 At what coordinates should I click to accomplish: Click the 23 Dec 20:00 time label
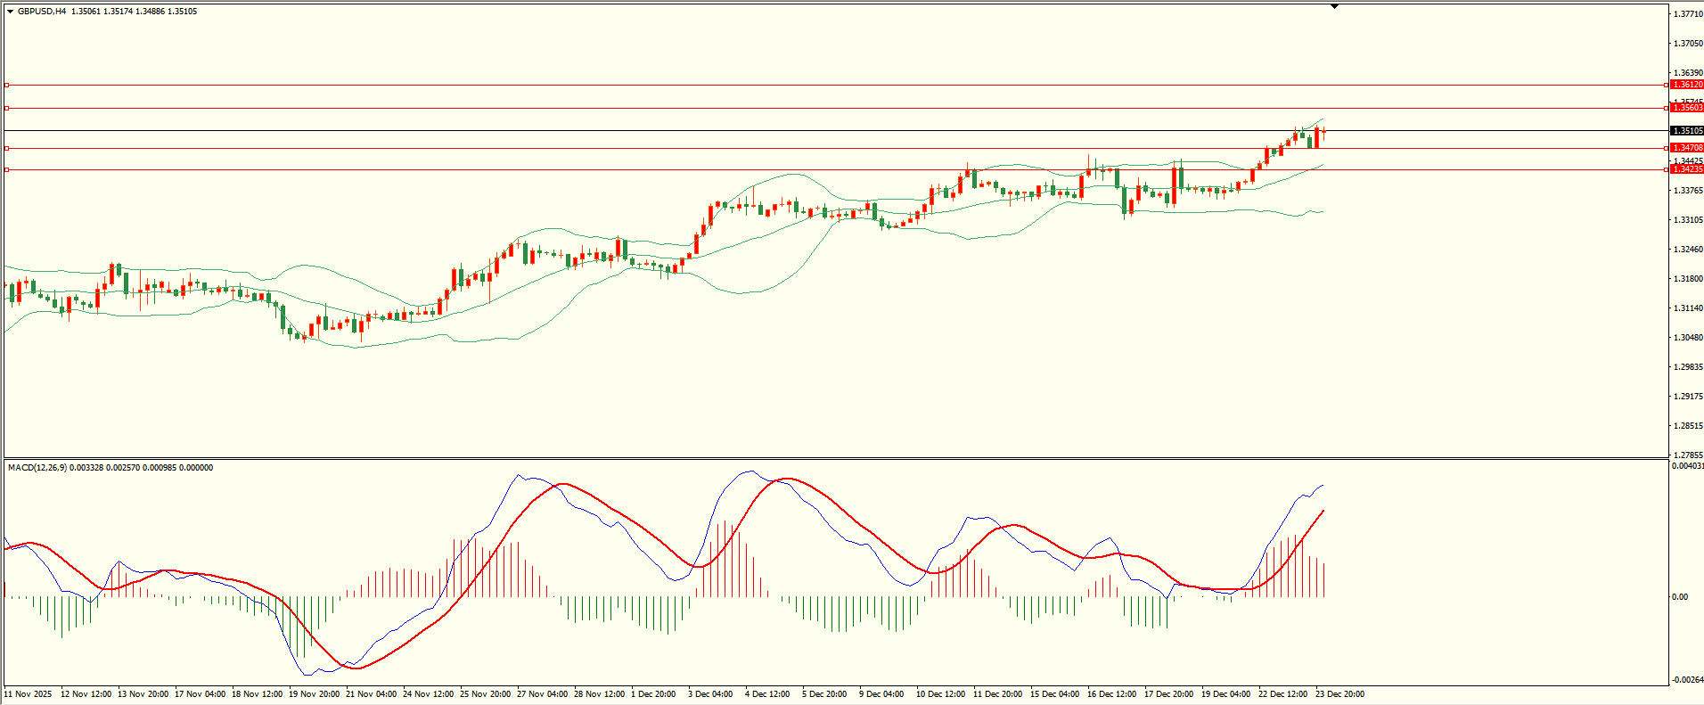click(x=1339, y=694)
